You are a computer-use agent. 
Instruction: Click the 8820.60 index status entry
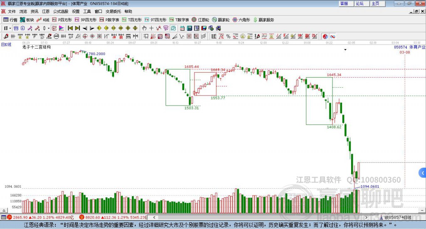click(x=113, y=217)
